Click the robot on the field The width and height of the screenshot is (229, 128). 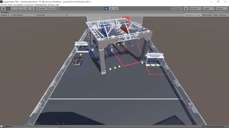click(x=77, y=61)
